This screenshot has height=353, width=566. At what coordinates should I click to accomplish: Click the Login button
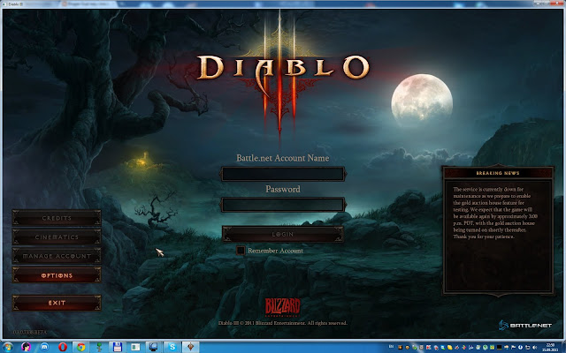click(x=283, y=234)
